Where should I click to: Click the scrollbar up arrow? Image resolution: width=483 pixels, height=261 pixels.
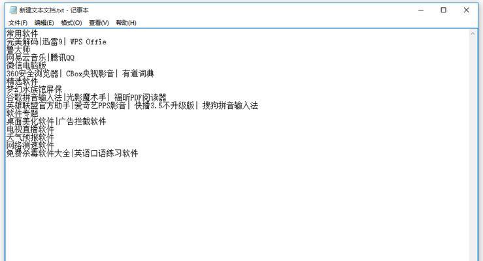coord(473,33)
